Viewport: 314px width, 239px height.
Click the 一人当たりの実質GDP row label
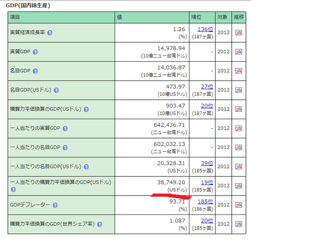coord(35,128)
